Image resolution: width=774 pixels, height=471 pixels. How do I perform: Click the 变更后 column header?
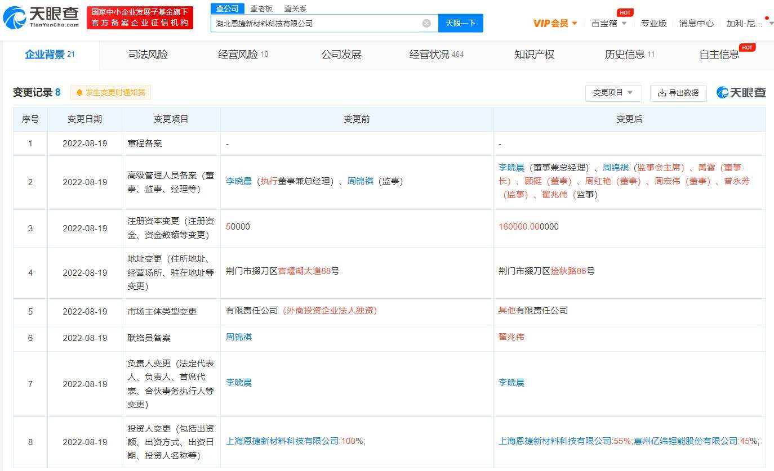(629, 119)
